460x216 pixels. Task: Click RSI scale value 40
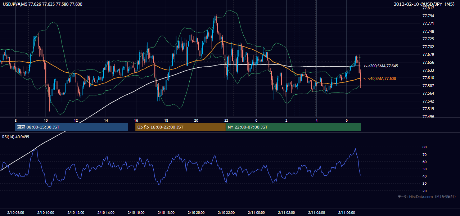(x=425, y=176)
